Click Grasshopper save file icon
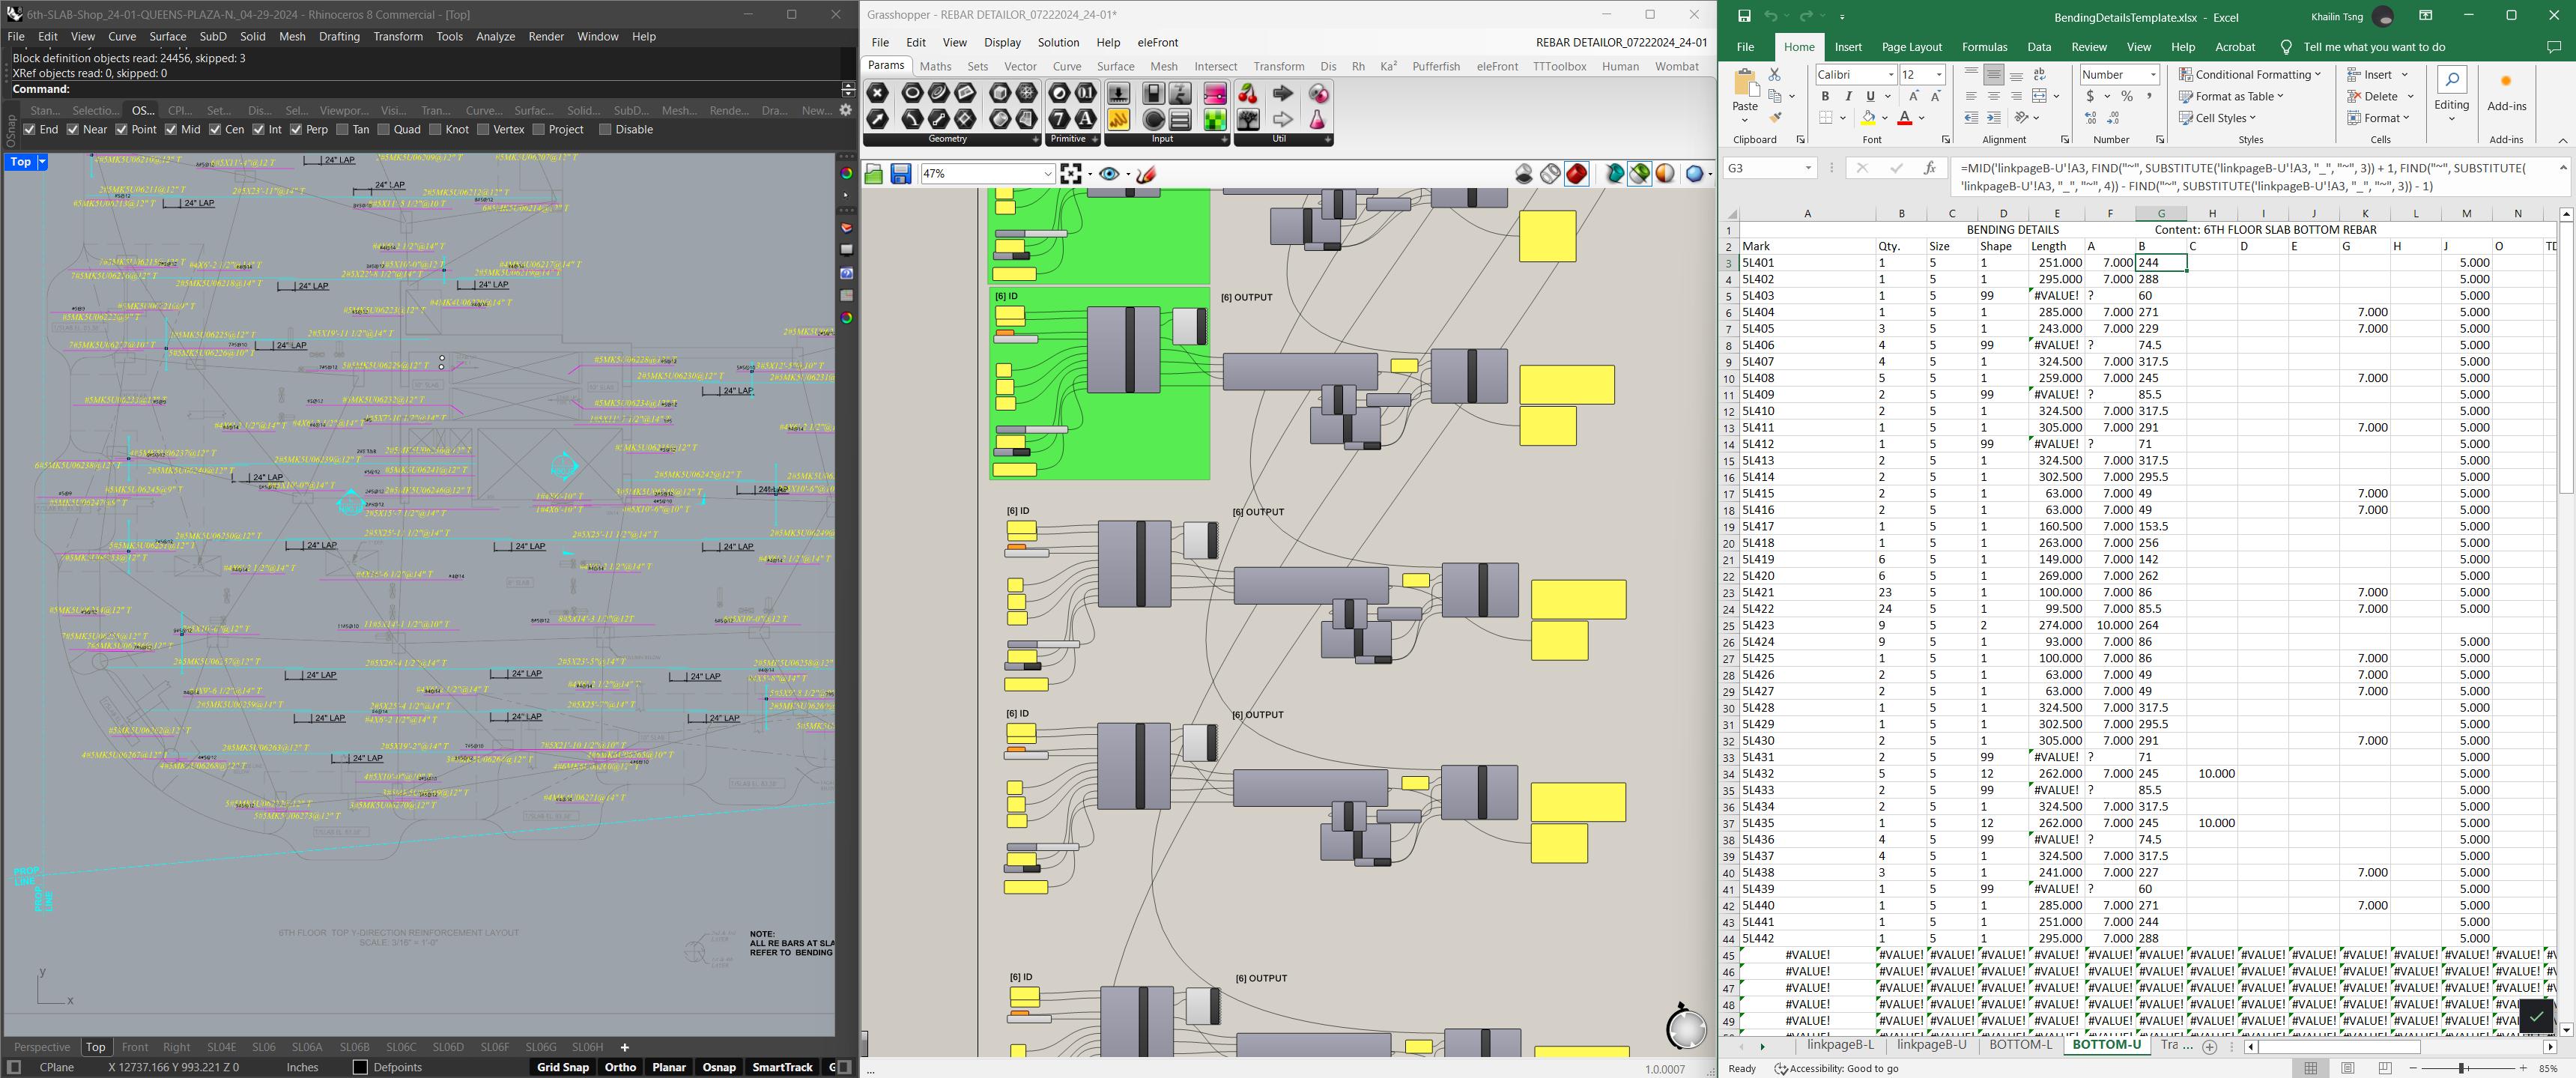The height and width of the screenshot is (1078, 2576). click(x=900, y=174)
